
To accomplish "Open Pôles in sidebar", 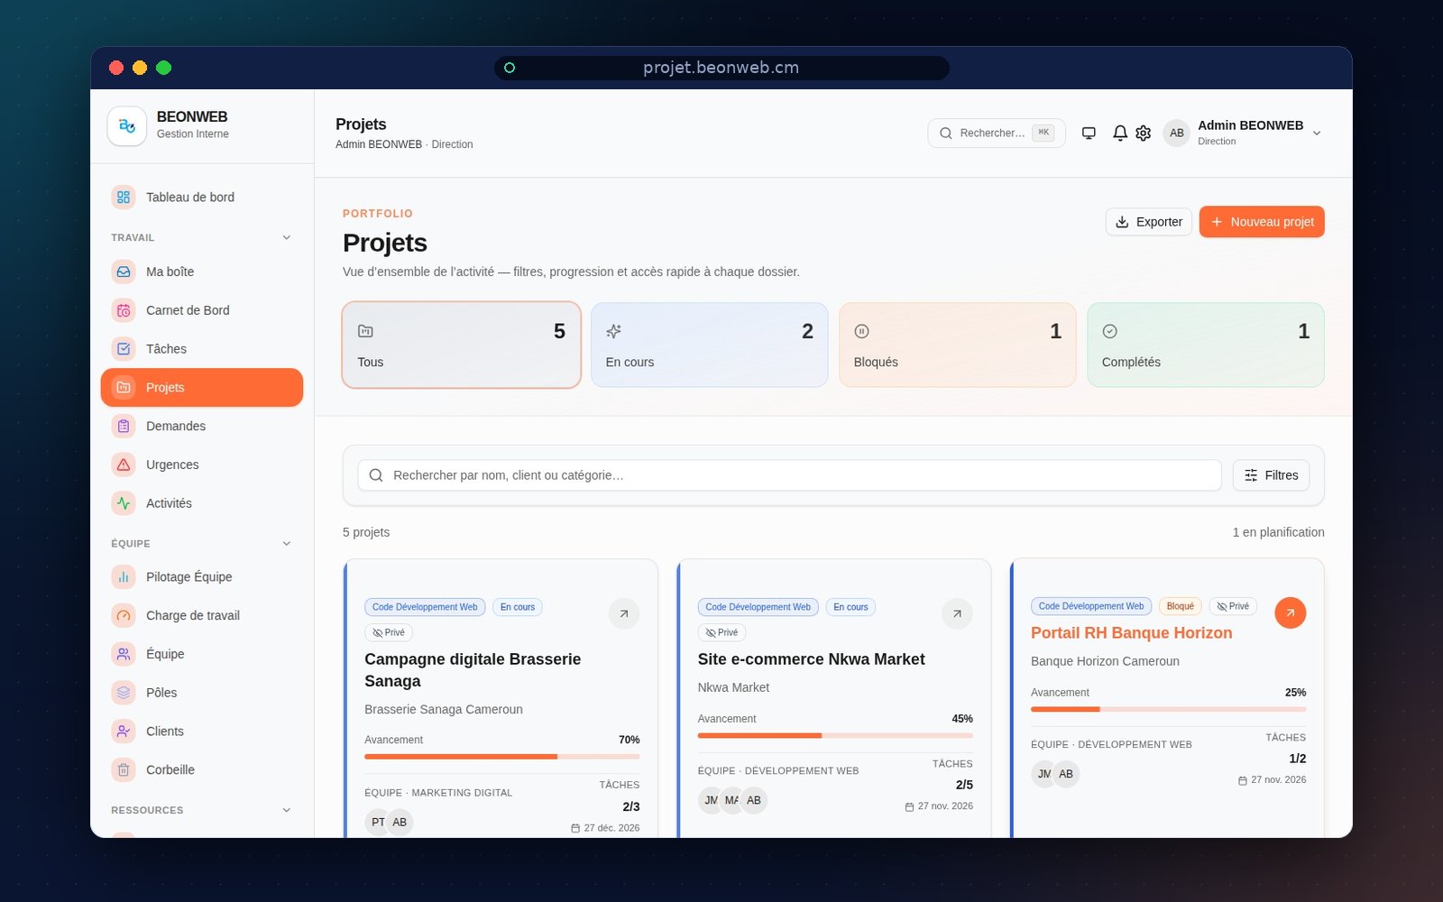I will click(202, 693).
